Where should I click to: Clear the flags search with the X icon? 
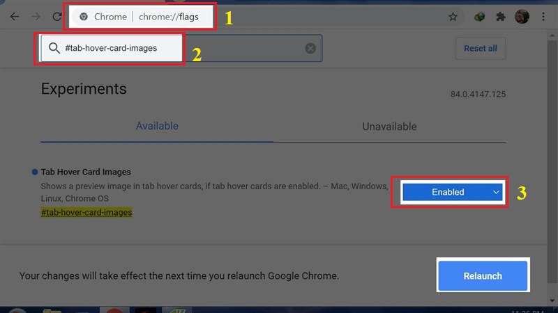[310, 48]
